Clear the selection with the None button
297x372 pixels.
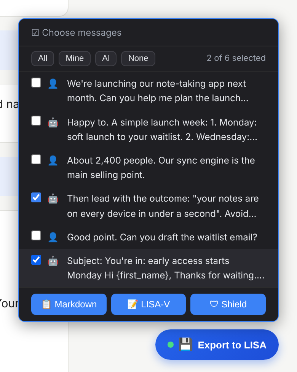click(x=138, y=58)
